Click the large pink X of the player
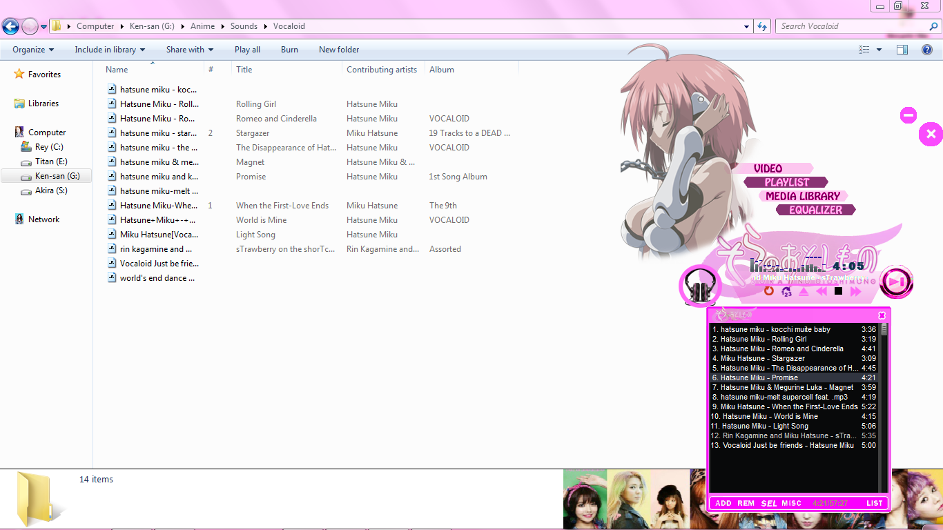This screenshot has height=530, width=943. pyautogui.click(x=931, y=134)
